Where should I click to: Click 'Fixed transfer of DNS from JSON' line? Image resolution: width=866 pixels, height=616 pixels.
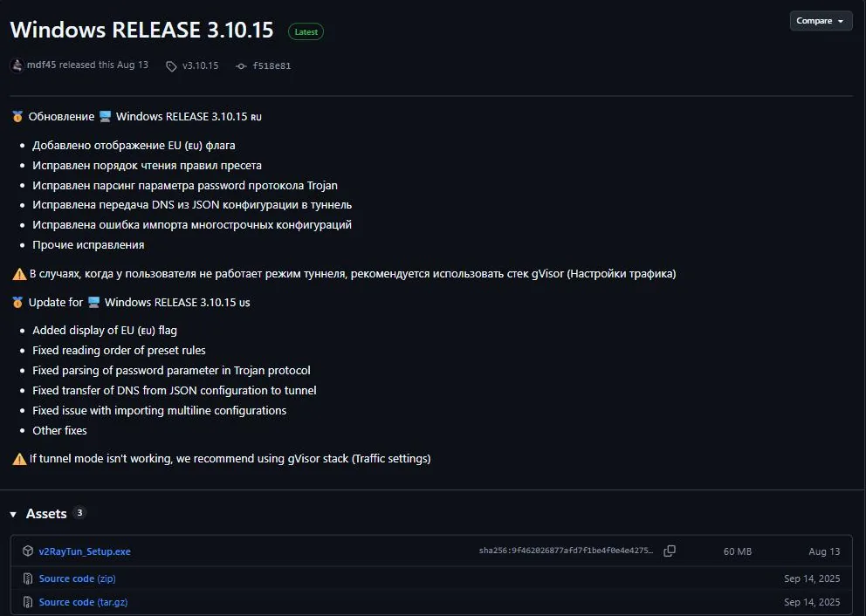[175, 390]
